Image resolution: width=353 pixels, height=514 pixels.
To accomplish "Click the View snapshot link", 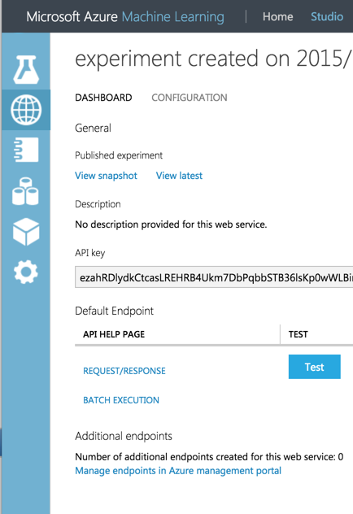I will (x=106, y=176).
